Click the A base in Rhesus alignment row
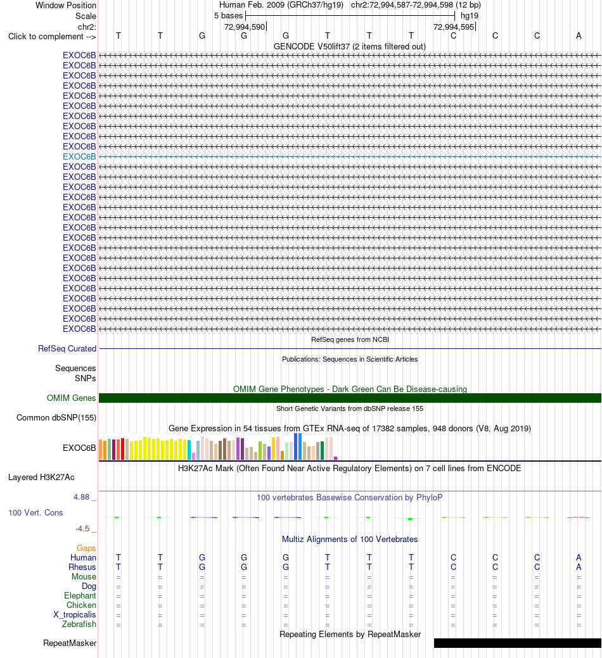This screenshot has width=602, height=658. coord(579,567)
